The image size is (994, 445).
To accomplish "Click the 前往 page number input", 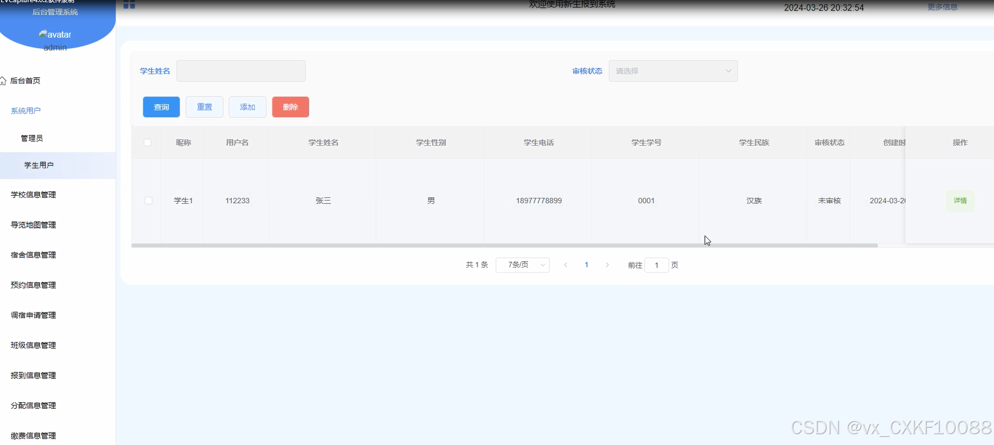I will coord(657,265).
